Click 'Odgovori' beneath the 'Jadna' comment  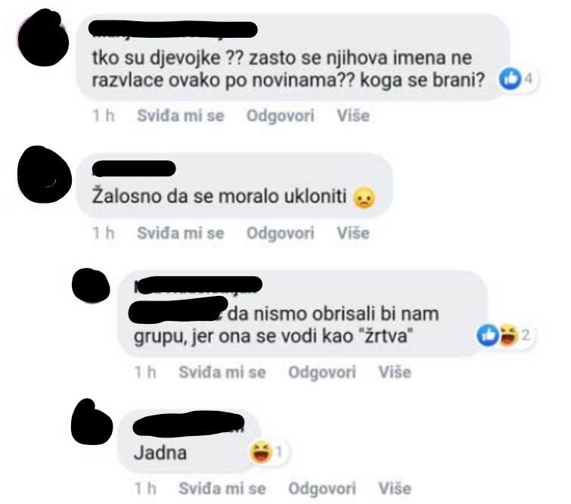pos(322,488)
